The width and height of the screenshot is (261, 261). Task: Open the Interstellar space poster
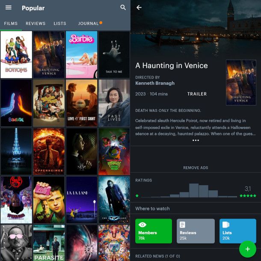82,243
